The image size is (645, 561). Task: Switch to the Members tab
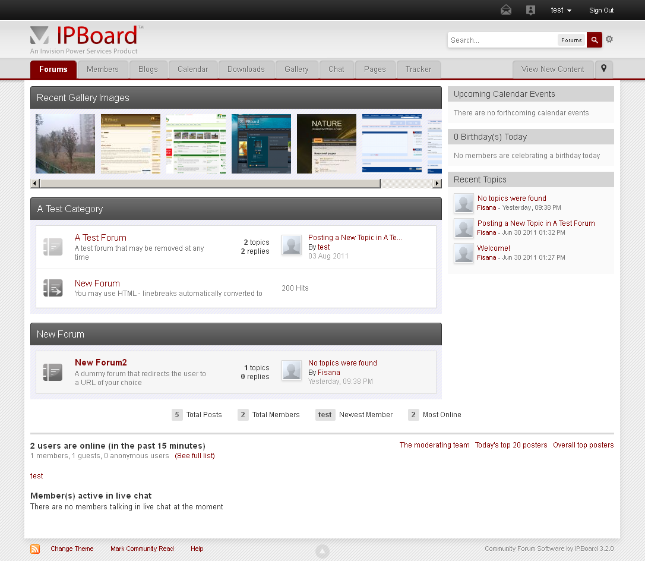pyautogui.click(x=103, y=70)
